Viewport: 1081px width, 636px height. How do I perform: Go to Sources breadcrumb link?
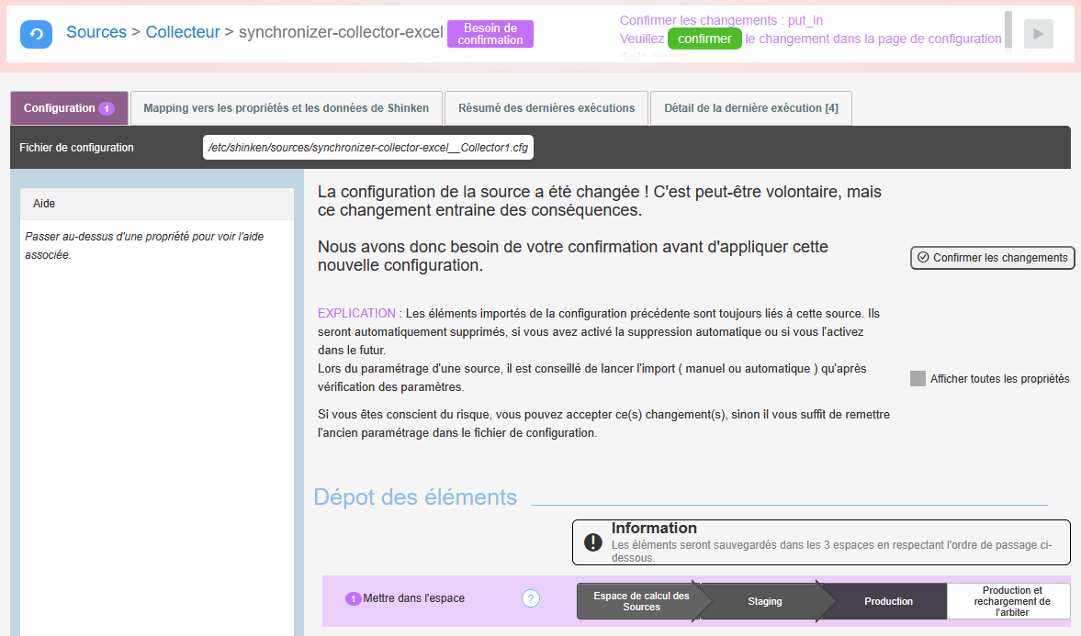[x=96, y=32]
